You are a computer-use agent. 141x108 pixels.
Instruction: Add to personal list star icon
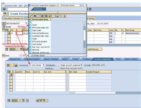(x=64, y=16)
